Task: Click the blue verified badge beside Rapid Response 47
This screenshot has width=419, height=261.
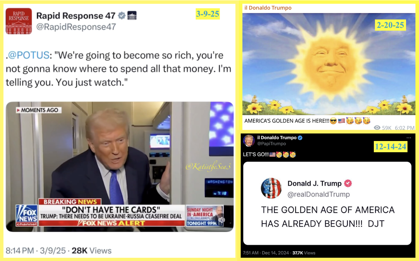Action: click(x=122, y=16)
